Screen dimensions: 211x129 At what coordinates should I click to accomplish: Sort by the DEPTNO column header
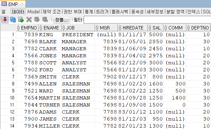(198, 28)
